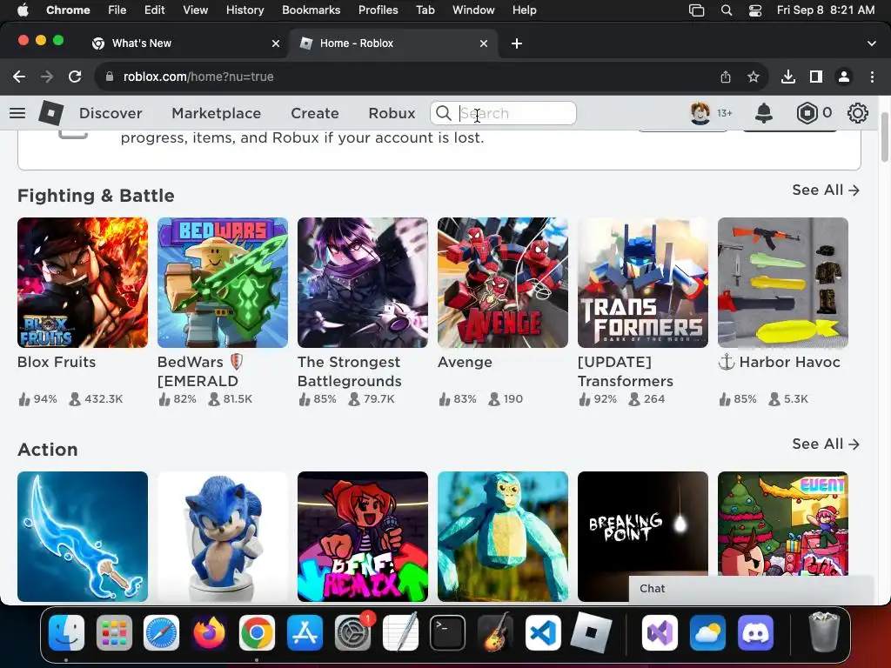Image resolution: width=891 pixels, height=668 pixels.
Task: Open Terminal from the Dock
Action: (x=448, y=633)
